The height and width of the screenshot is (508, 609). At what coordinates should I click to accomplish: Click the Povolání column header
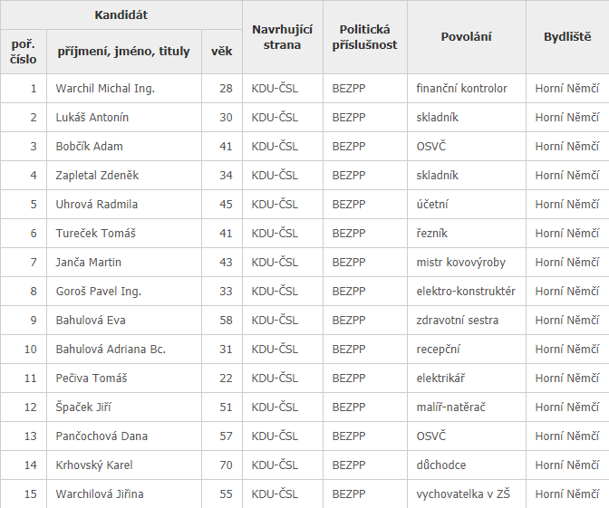coord(466,36)
